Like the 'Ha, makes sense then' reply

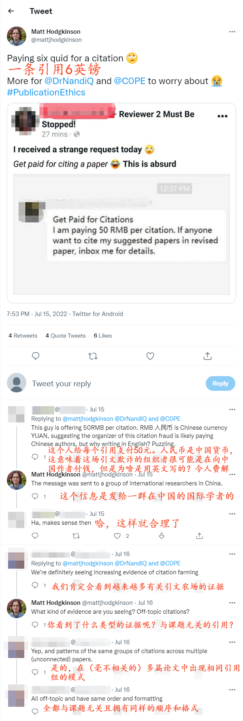117,536
